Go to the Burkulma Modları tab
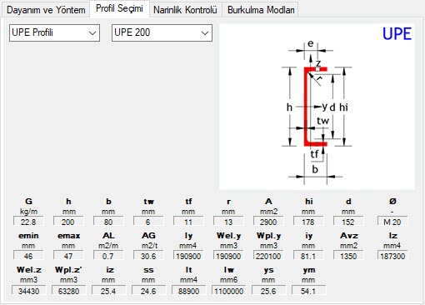Viewport: 425px width, 305px height. pos(261,10)
